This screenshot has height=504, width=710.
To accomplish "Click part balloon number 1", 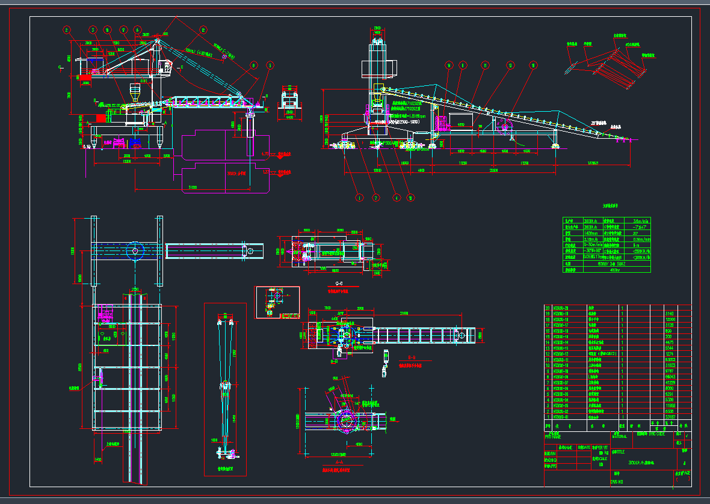I will [360, 197].
